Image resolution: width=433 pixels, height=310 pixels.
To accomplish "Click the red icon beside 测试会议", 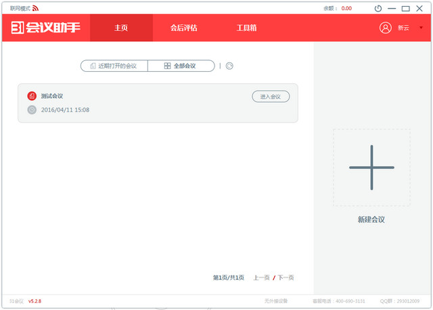I will coord(32,96).
